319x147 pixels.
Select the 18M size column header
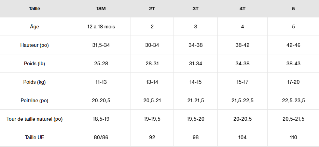(101, 9)
